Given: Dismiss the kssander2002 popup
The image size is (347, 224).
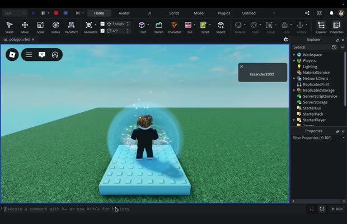Looking at the screenshot, I should (241, 66).
